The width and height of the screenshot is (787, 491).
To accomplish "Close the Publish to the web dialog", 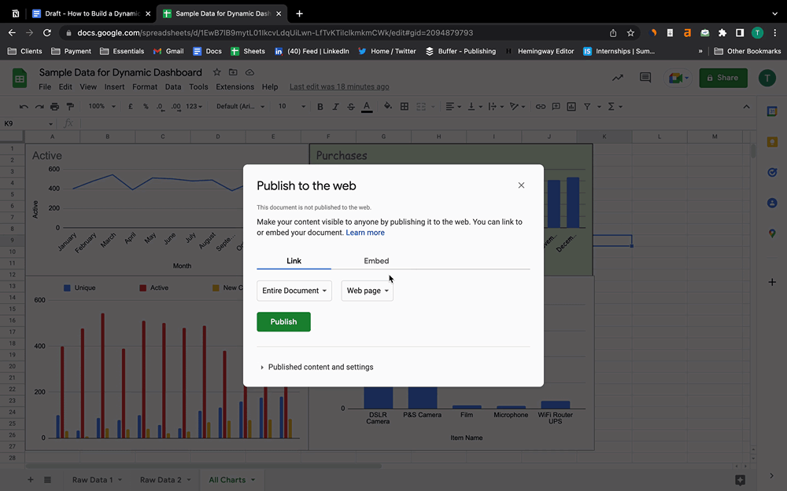I will [521, 185].
